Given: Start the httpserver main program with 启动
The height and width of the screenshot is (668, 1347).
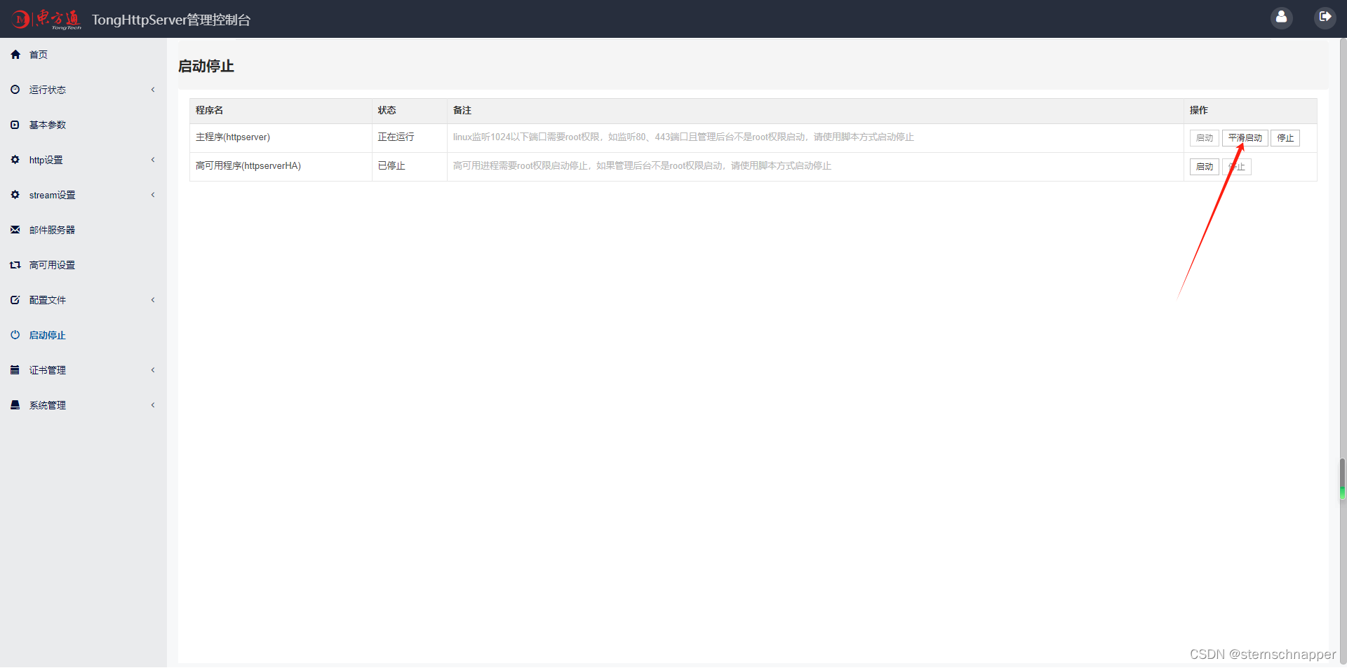Looking at the screenshot, I should 1205,138.
